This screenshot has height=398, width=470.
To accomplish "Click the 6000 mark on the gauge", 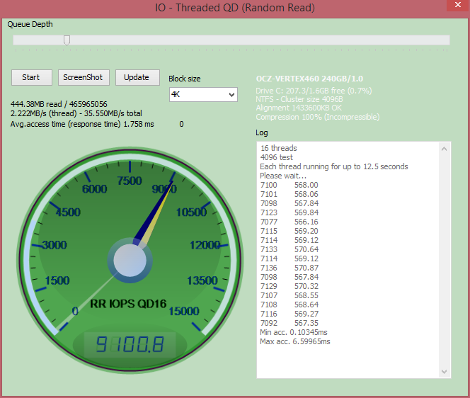I will click(x=94, y=189).
